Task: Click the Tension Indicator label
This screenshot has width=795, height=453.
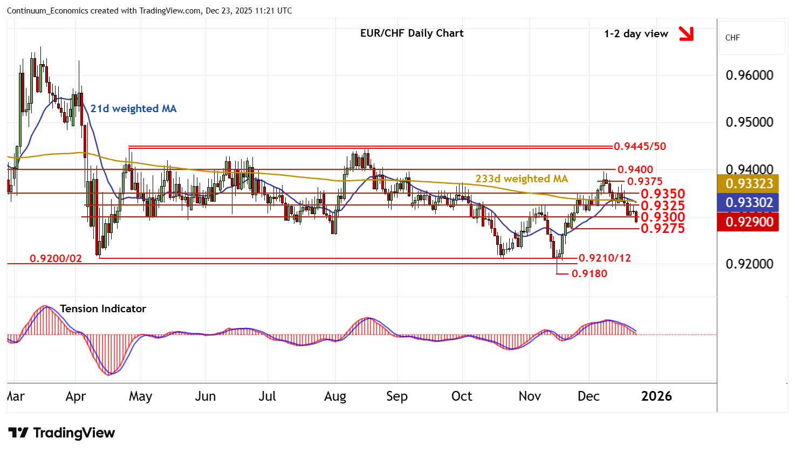Action: [x=102, y=309]
